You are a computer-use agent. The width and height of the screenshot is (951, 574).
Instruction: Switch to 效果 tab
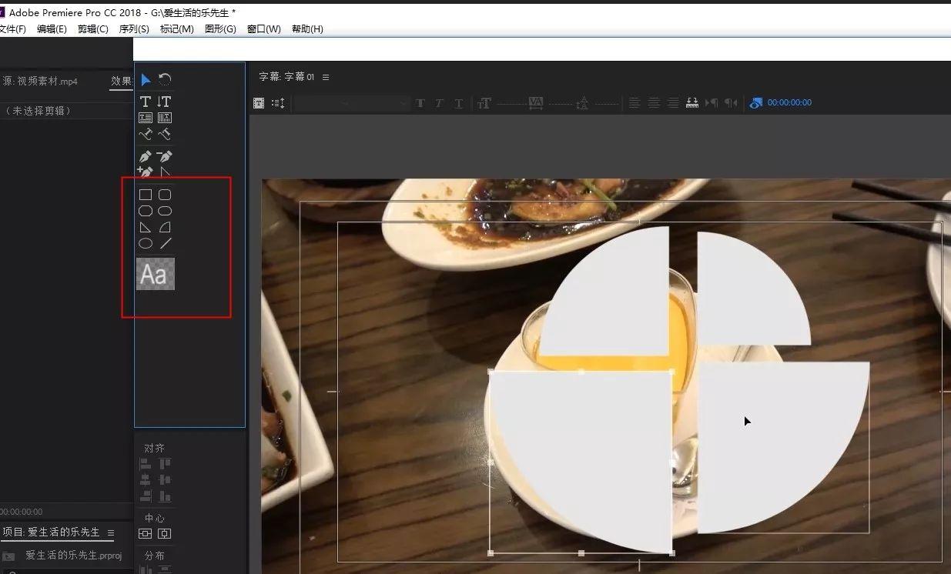tap(122, 81)
